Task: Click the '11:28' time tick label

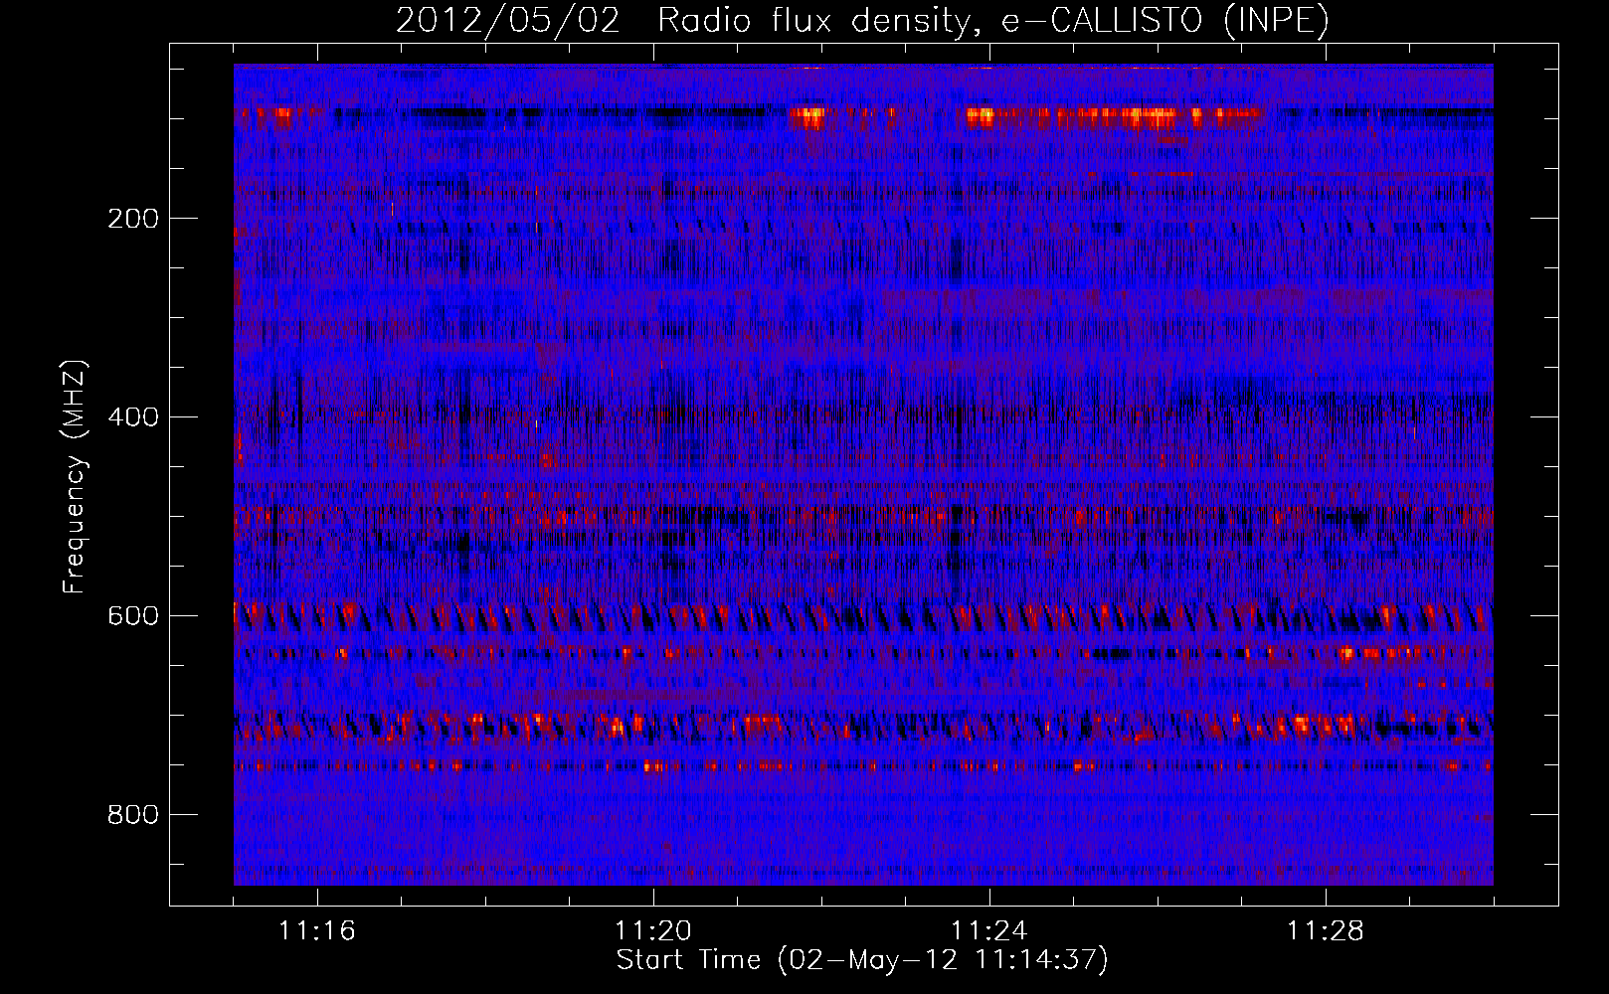Action: click(x=1326, y=931)
